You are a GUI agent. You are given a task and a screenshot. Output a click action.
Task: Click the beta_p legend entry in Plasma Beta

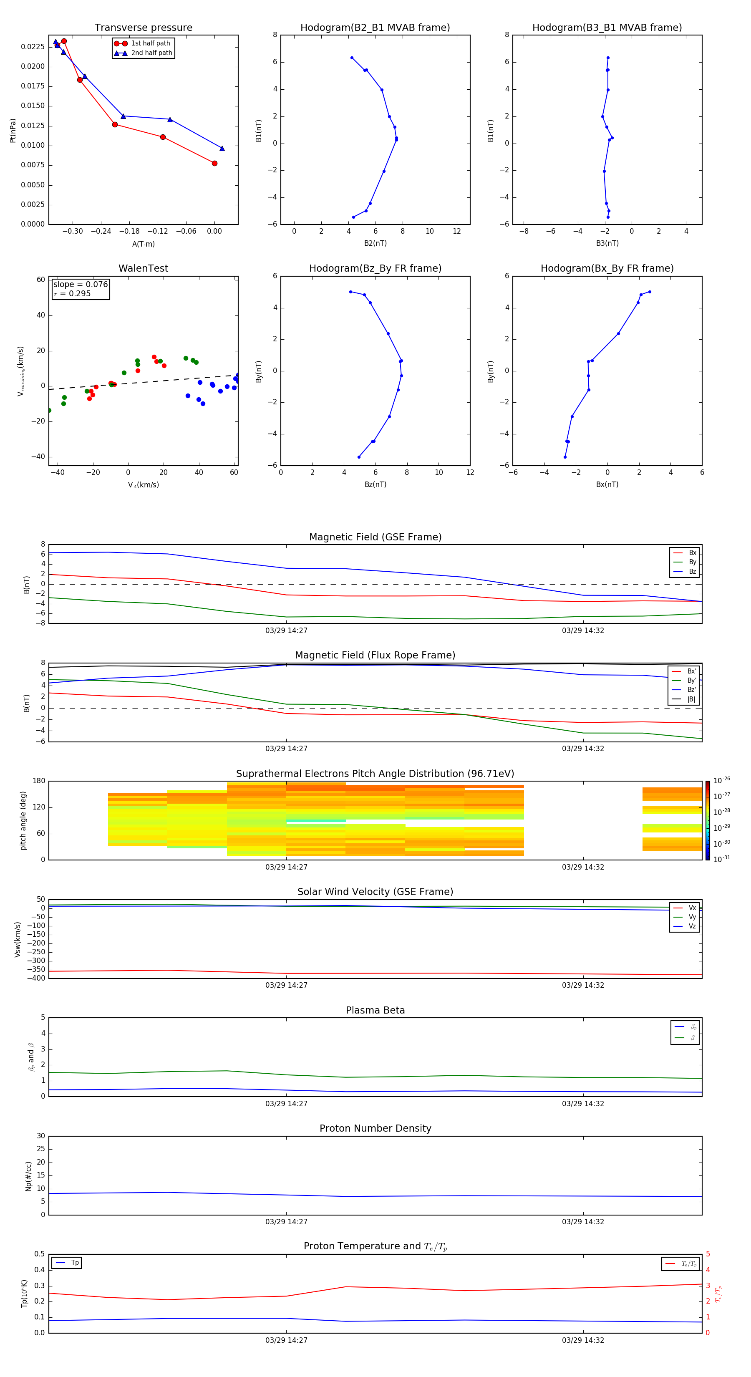tap(685, 1027)
